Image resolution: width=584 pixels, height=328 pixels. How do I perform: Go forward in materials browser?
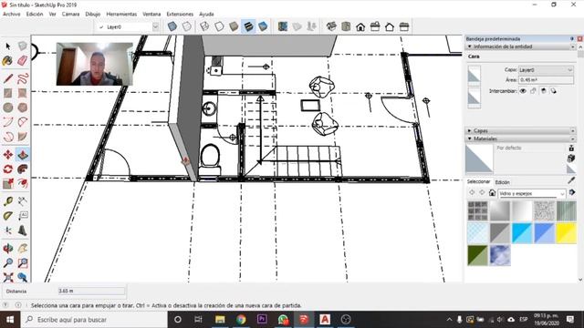482,192
